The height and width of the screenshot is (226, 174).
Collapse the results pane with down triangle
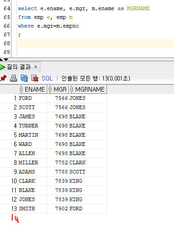(x=6, y=59)
